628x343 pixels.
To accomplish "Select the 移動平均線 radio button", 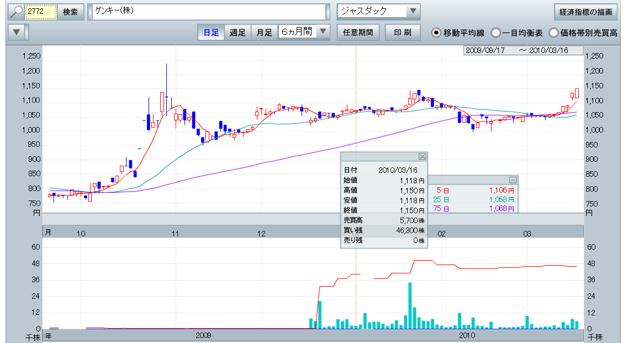I will pos(436,33).
